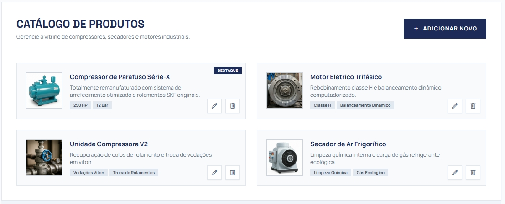
Task: Select the Classe H tag
Action: [x=323, y=105]
